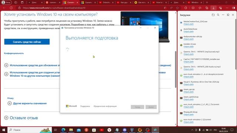
Task: Open Task View on taskbar
Action: [56, 130]
